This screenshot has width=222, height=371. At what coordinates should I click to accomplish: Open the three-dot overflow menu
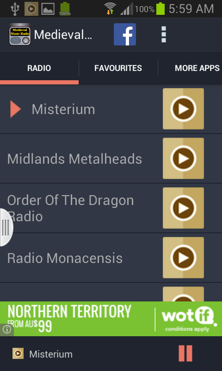163,34
